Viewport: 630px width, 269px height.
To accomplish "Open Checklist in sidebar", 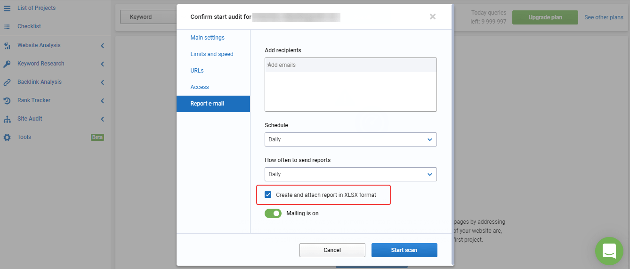I will (29, 27).
